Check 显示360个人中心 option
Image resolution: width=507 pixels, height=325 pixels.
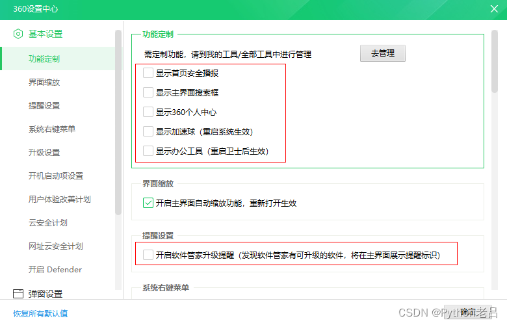click(148, 112)
